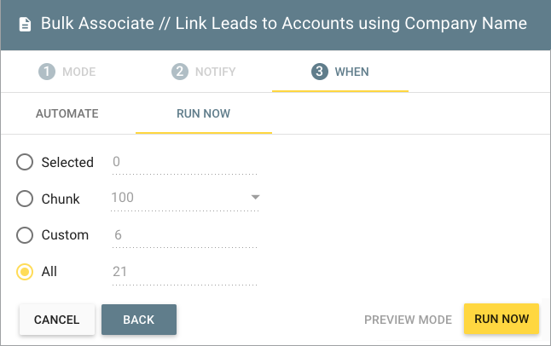Screen dimensions: 551x346
Task: Click the Back button
Action: point(139,320)
